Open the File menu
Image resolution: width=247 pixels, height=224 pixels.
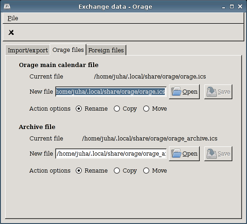tap(13, 18)
